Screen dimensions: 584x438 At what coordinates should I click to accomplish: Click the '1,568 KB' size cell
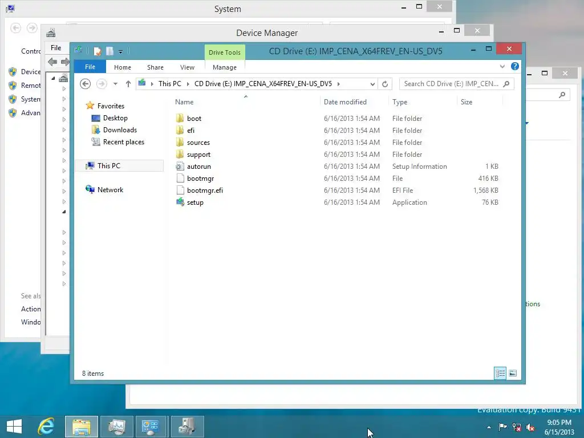(x=486, y=190)
